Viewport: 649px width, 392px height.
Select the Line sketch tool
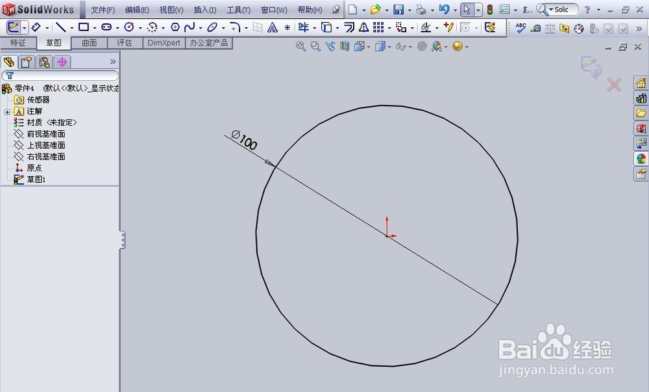click(61, 28)
